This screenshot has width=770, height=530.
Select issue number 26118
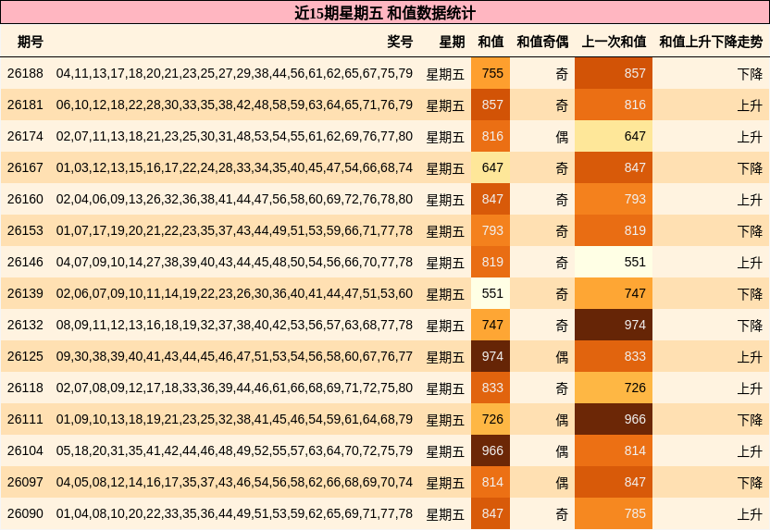(26, 388)
